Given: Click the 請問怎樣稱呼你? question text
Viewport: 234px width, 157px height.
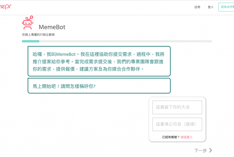Looking at the screenshot, I should 78,86.
